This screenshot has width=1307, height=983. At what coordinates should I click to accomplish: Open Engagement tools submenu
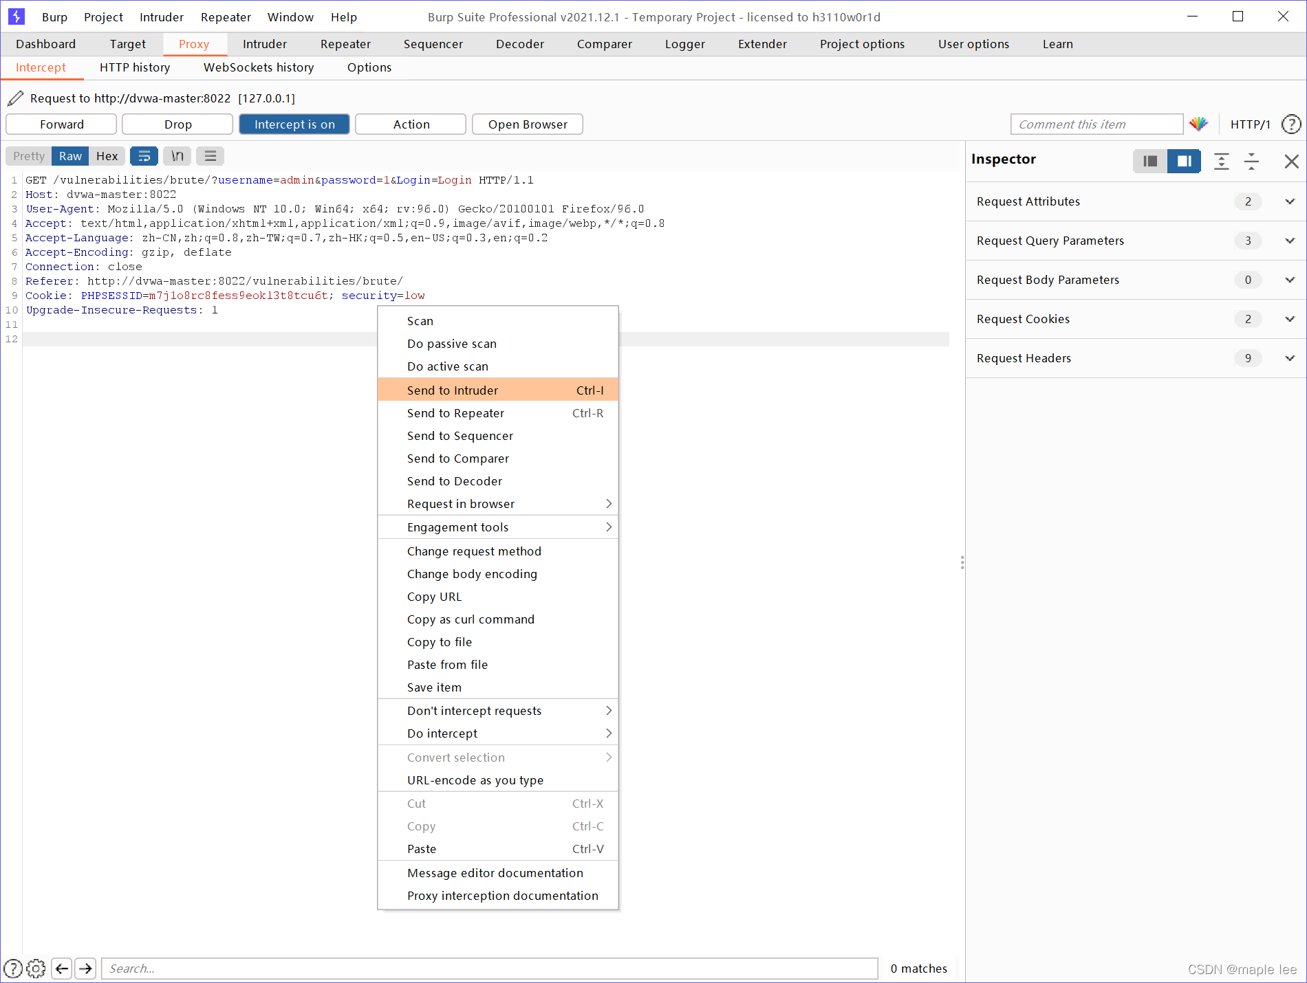click(x=498, y=527)
